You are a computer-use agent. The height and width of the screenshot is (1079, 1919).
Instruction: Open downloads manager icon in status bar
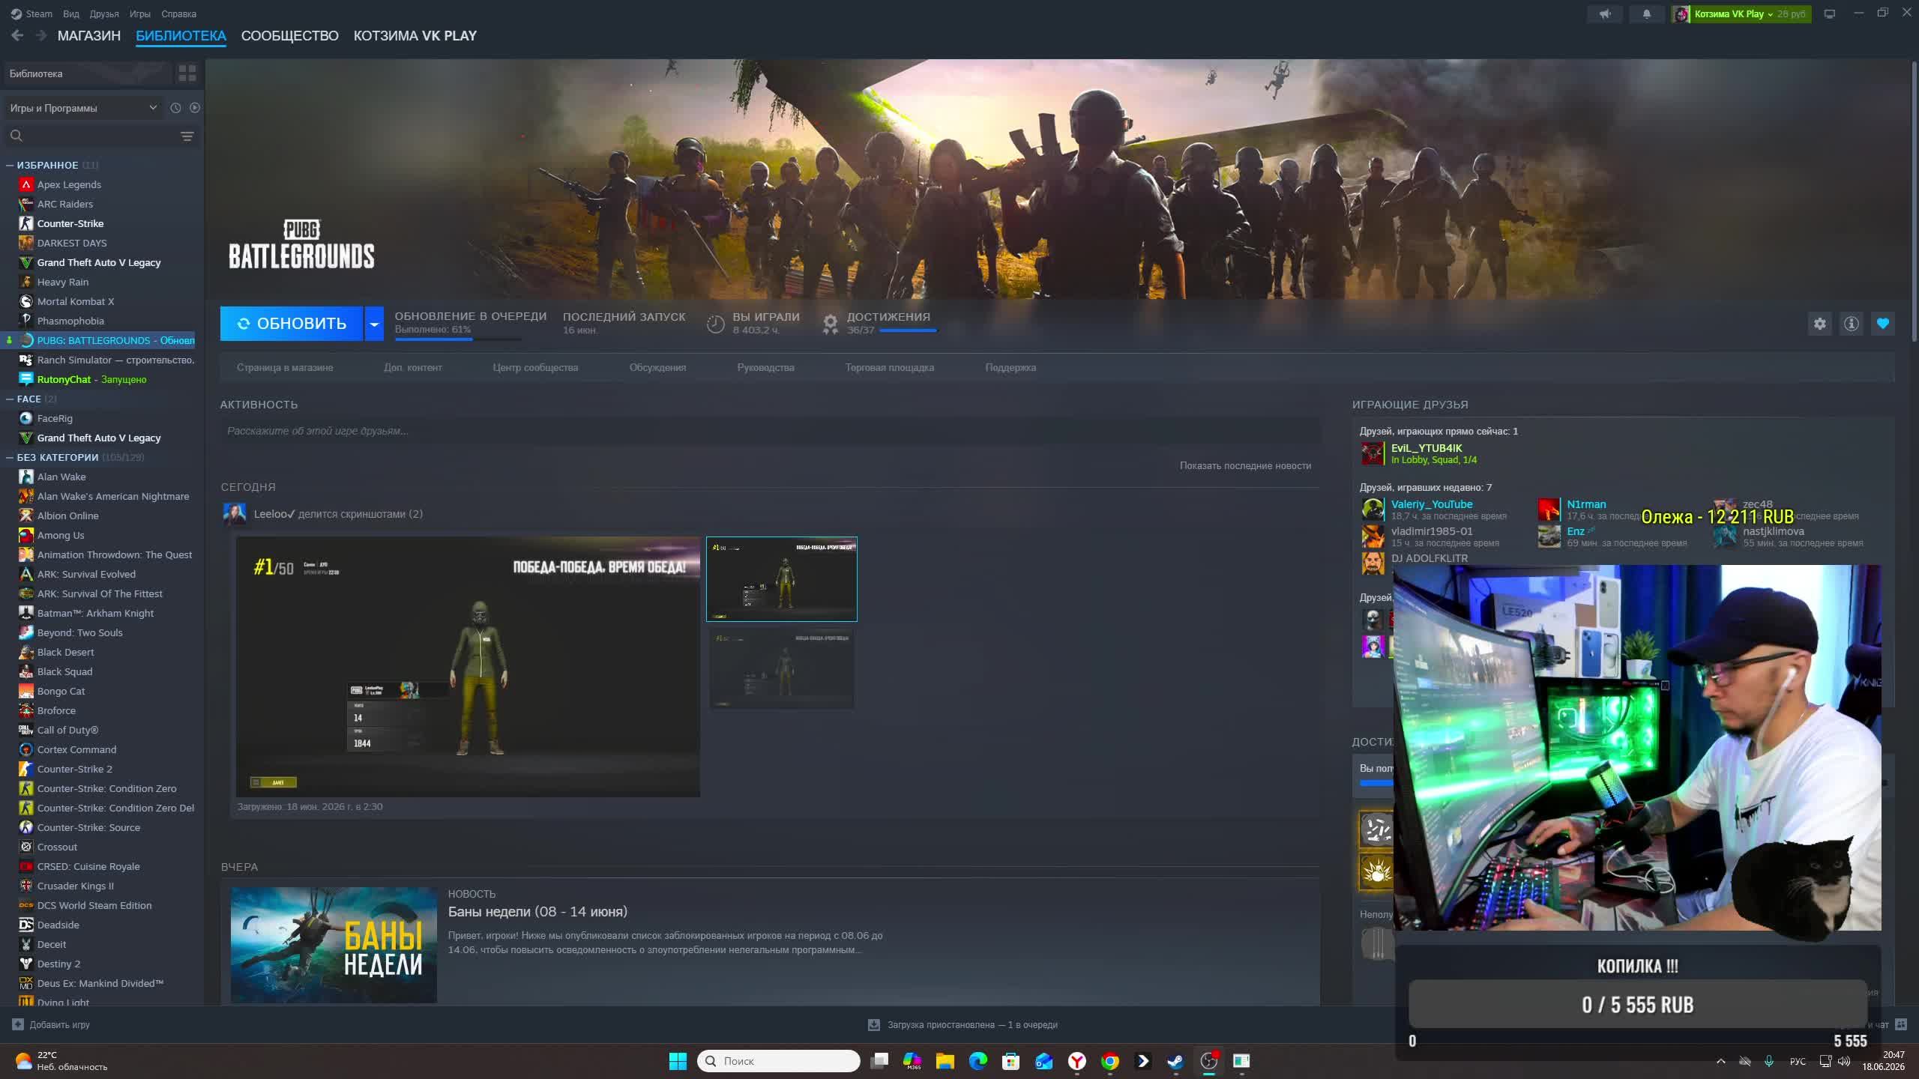874,1024
